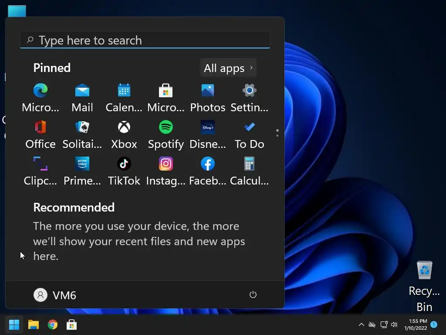Open the power options button
This screenshot has height=335, width=446.
(x=253, y=294)
